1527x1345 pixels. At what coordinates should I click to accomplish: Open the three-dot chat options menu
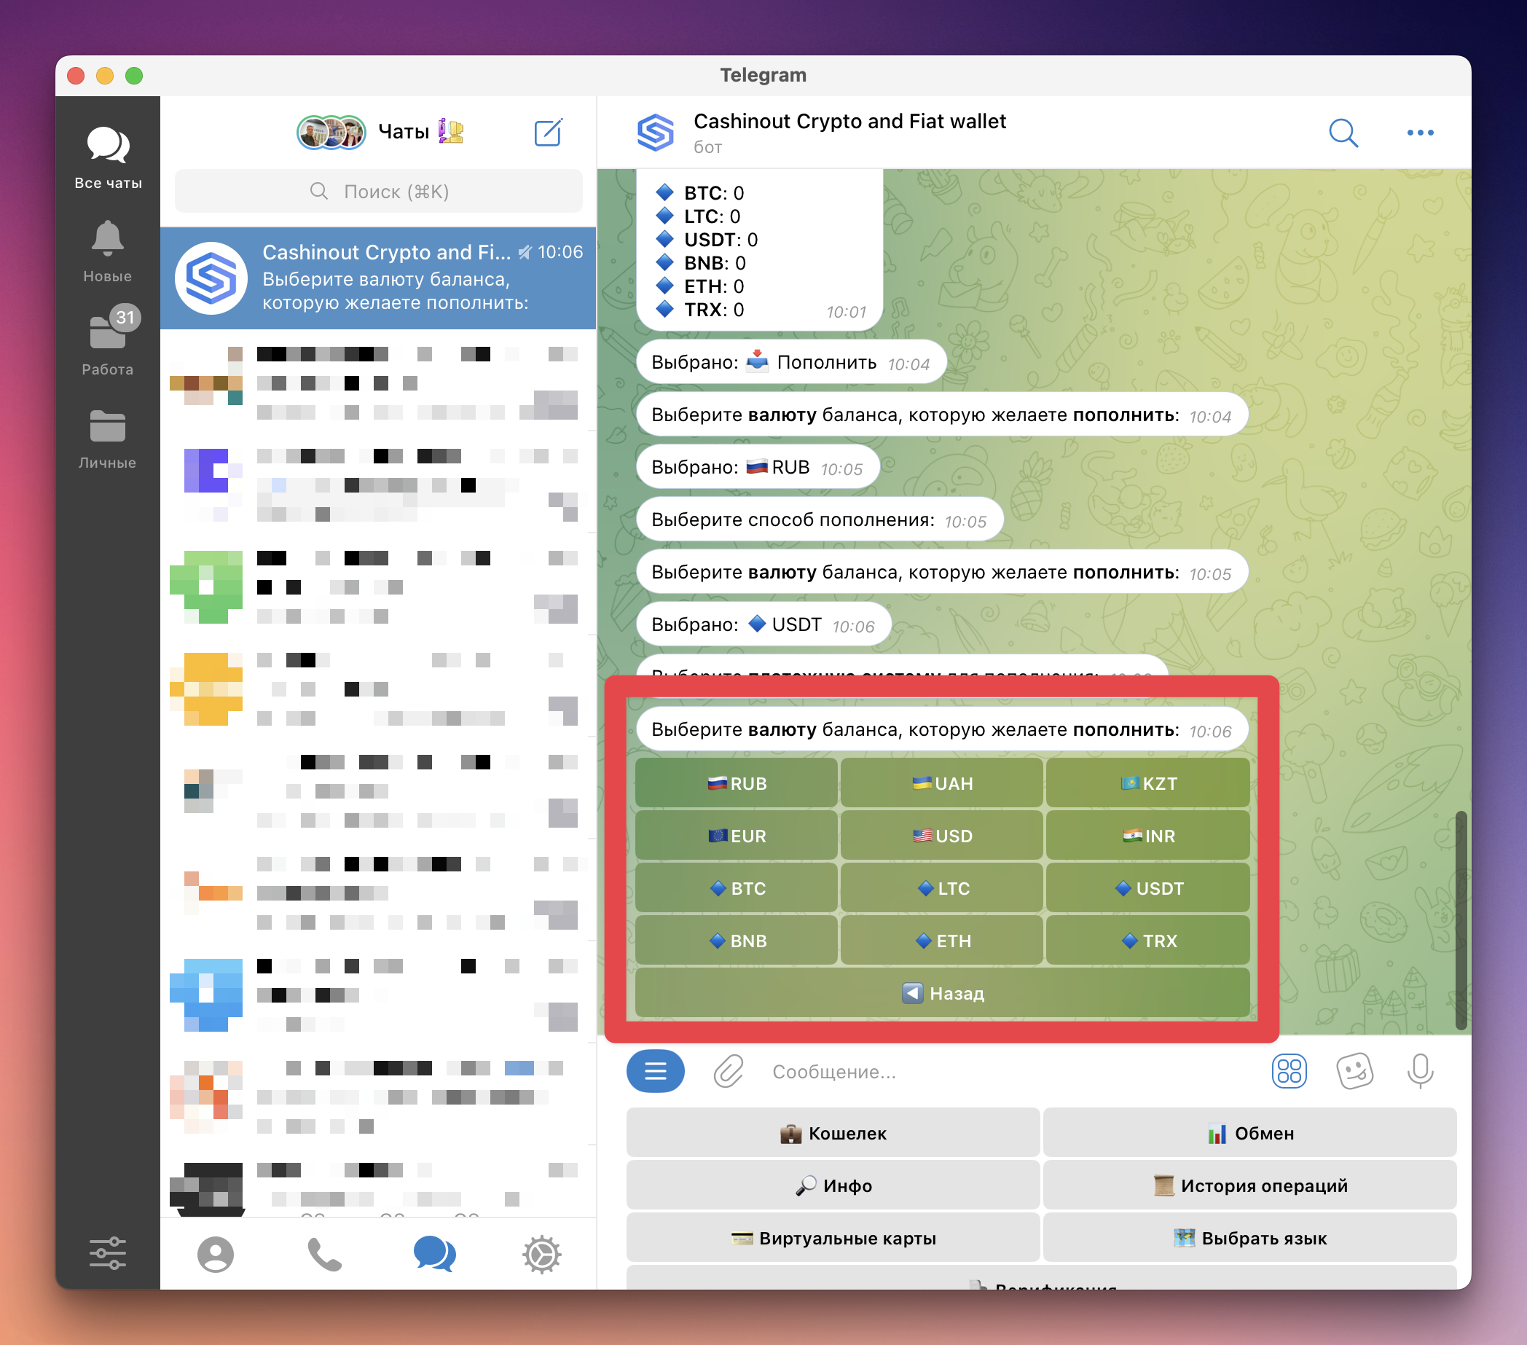[x=1419, y=133]
